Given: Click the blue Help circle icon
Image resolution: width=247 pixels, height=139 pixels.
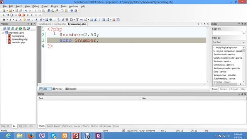Looking at the screenshot, I should (x=72, y=10).
